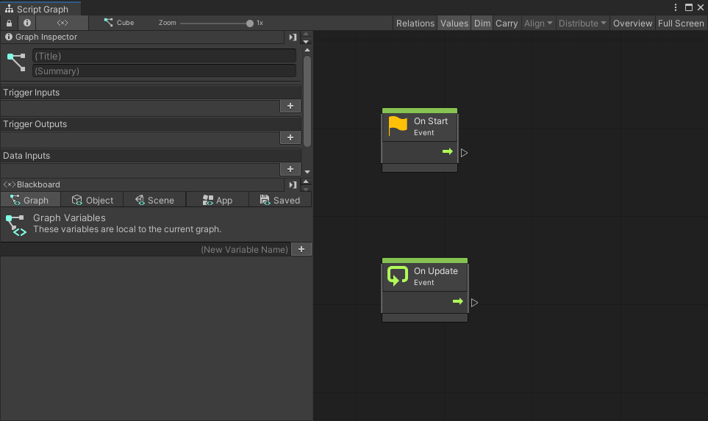
Task: Click the On Update loop icon
Action: click(x=398, y=276)
